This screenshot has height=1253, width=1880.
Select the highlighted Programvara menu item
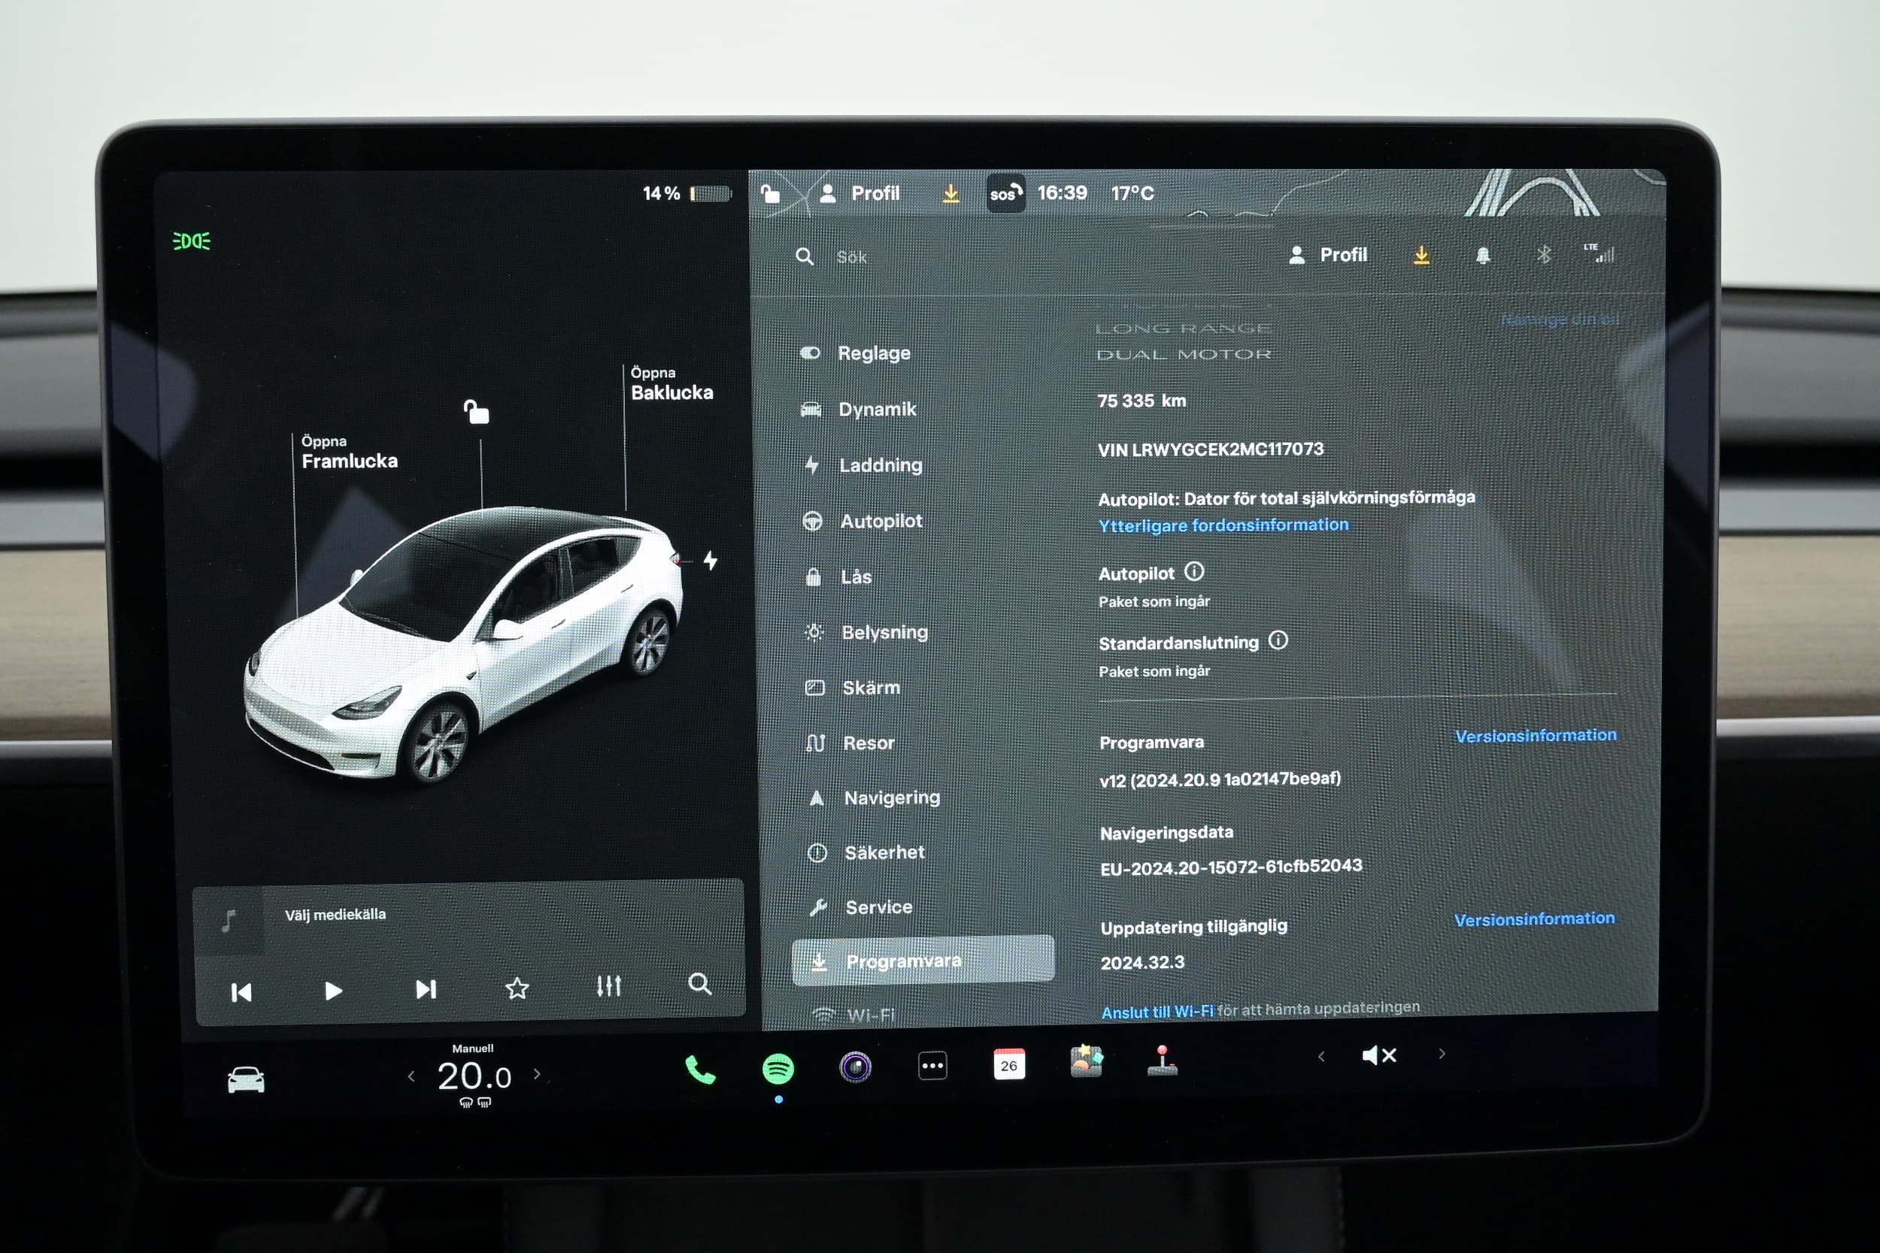[923, 961]
